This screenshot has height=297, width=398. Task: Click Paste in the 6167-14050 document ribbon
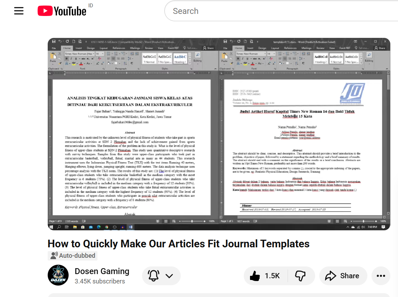click(x=53, y=58)
